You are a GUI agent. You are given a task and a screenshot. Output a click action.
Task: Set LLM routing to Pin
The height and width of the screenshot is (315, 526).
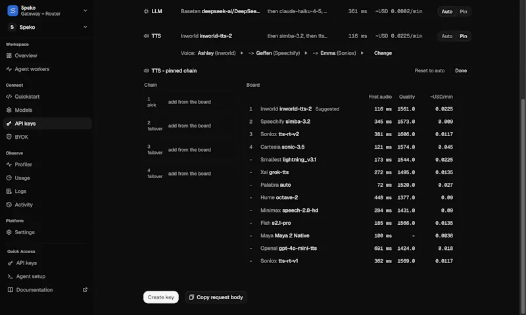pyautogui.click(x=464, y=11)
